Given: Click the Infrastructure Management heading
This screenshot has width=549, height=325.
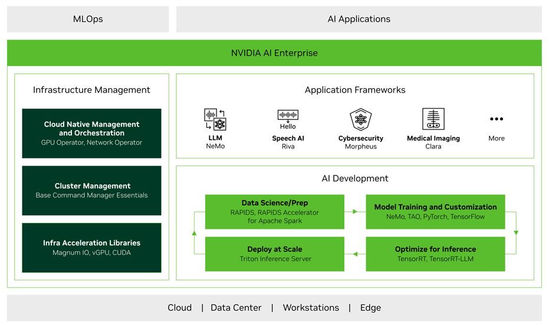Looking at the screenshot, I should [x=92, y=90].
